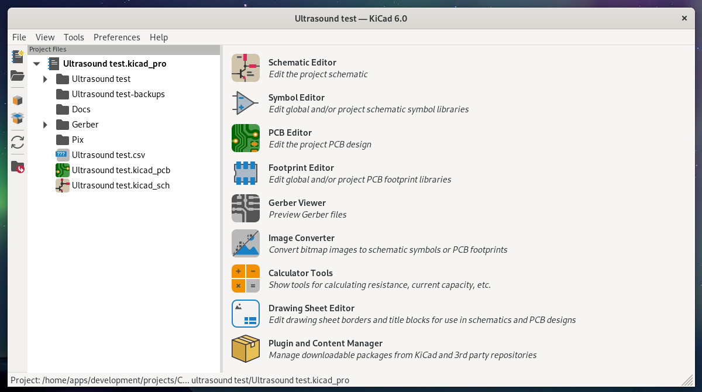Screen dimensions: 702x392
Task: Click the PCB Editor title text
Action: pyautogui.click(x=290, y=133)
